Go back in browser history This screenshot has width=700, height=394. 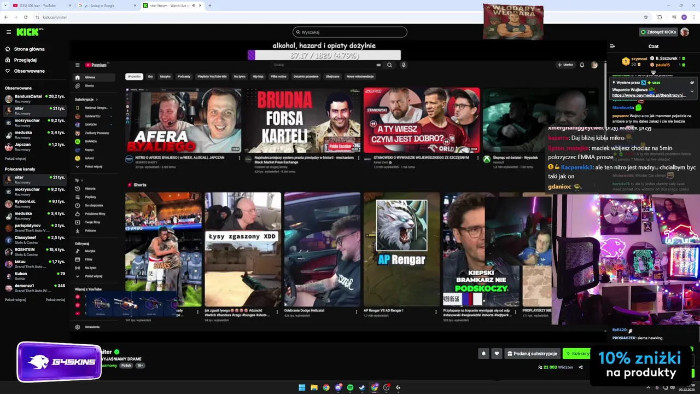point(6,17)
